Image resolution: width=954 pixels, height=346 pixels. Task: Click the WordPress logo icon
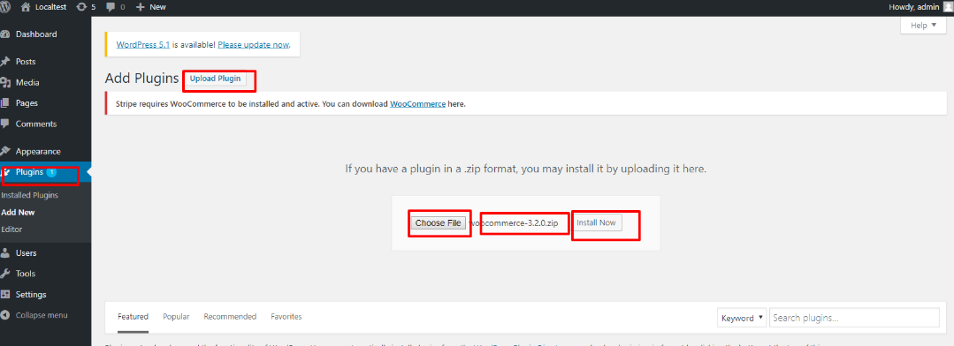pyautogui.click(x=4, y=7)
